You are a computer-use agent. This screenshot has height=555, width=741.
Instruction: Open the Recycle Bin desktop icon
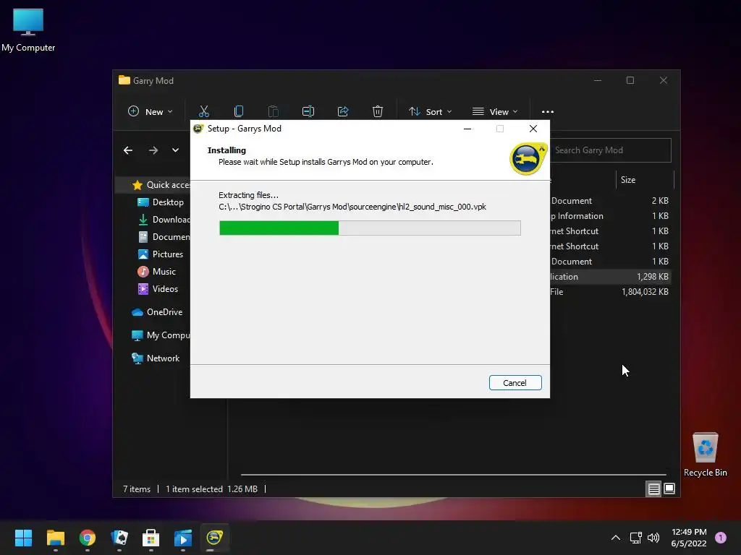(705, 455)
